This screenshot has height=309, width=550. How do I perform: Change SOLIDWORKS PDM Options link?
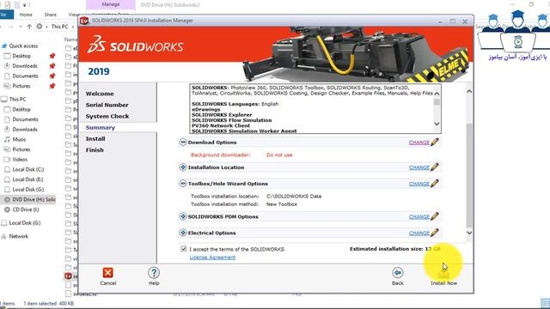[419, 217]
